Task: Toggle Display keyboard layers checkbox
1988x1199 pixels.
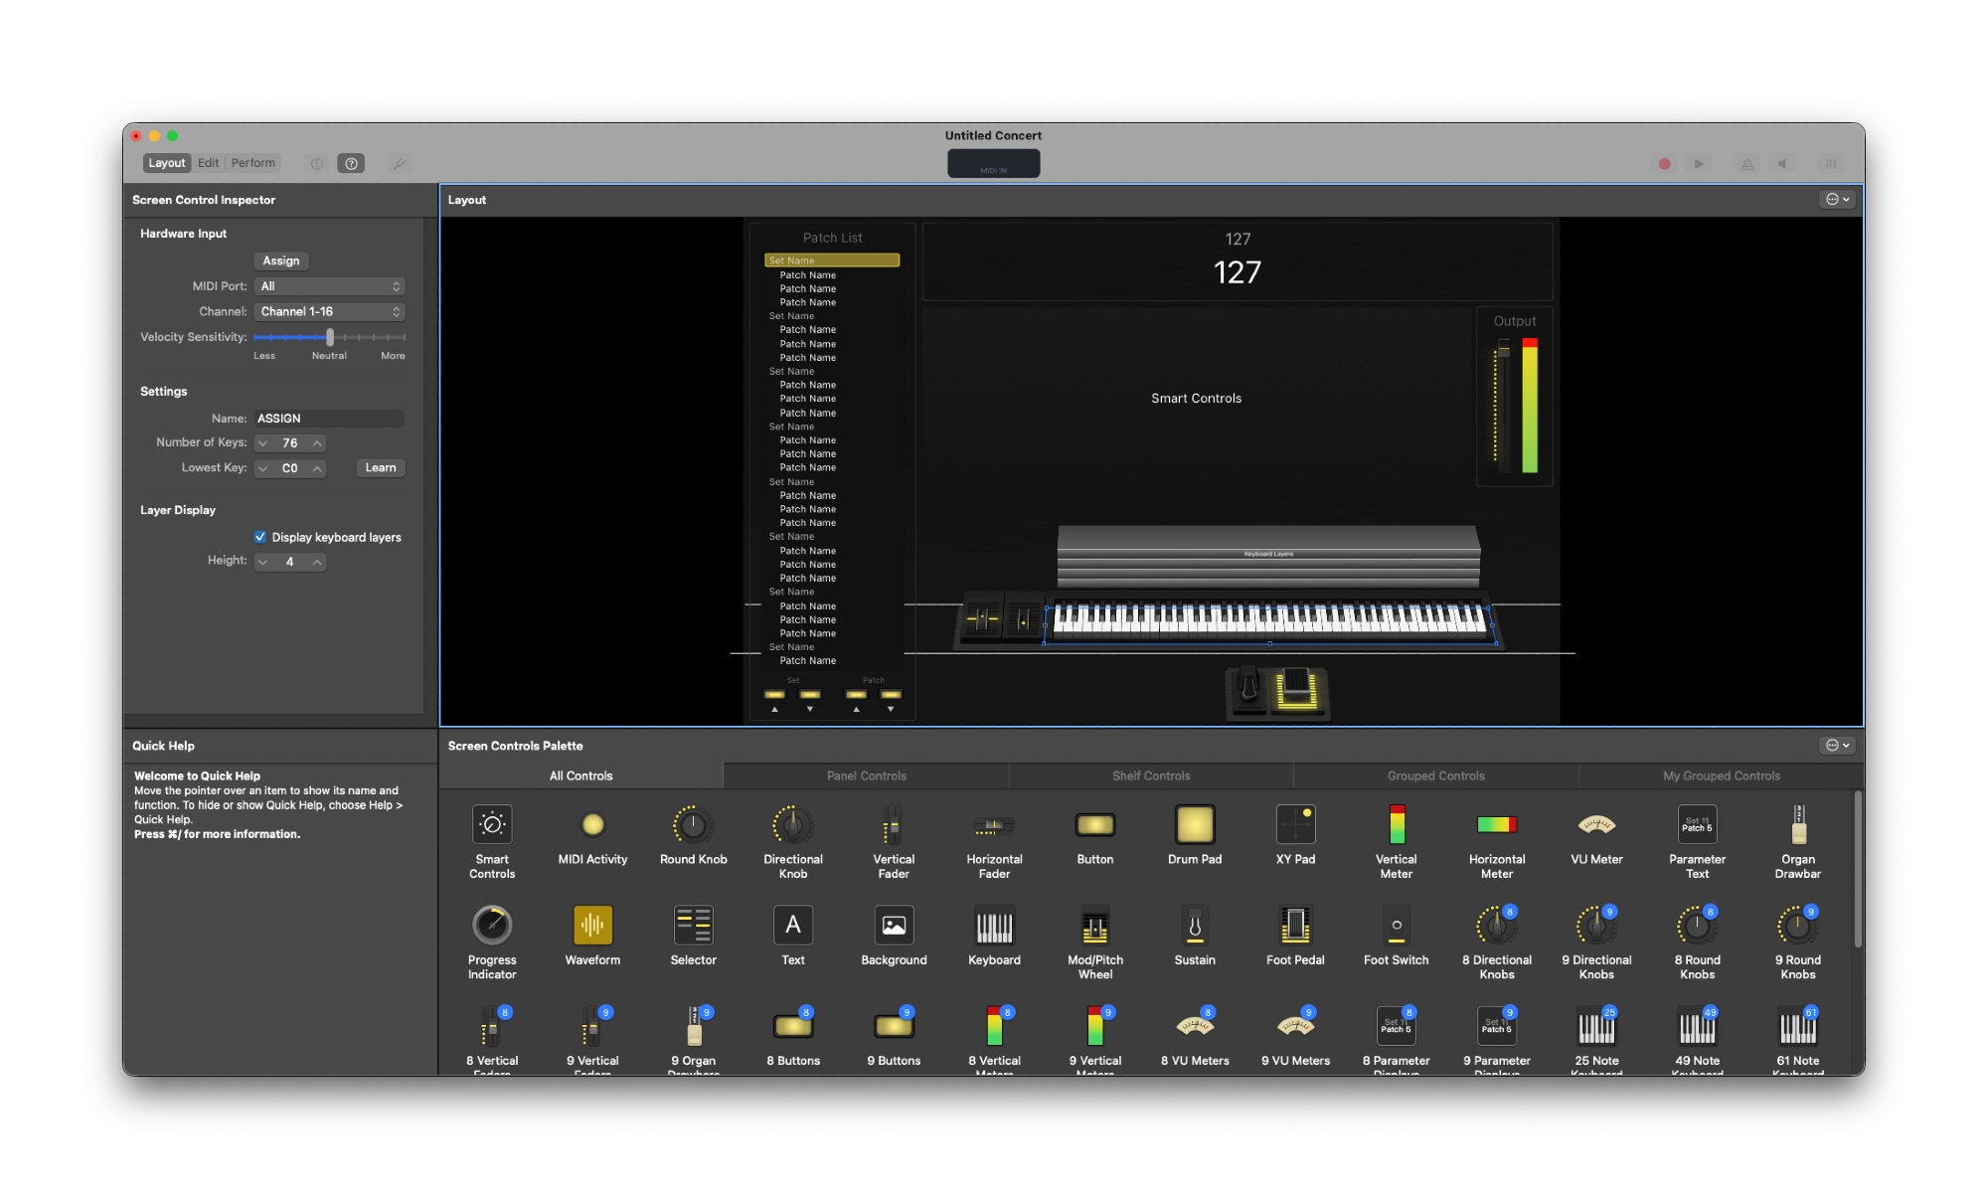Action: coord(260,537)
